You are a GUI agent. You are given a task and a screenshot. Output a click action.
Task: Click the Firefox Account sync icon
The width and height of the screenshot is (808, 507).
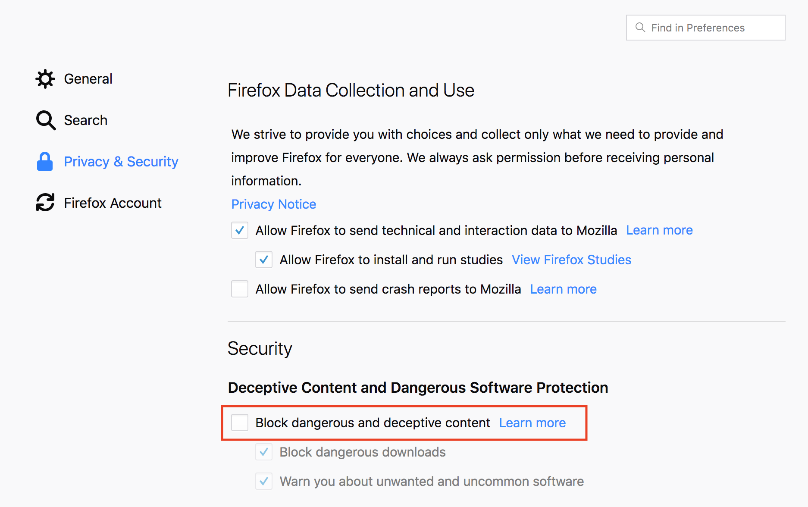tap(45, 202)
